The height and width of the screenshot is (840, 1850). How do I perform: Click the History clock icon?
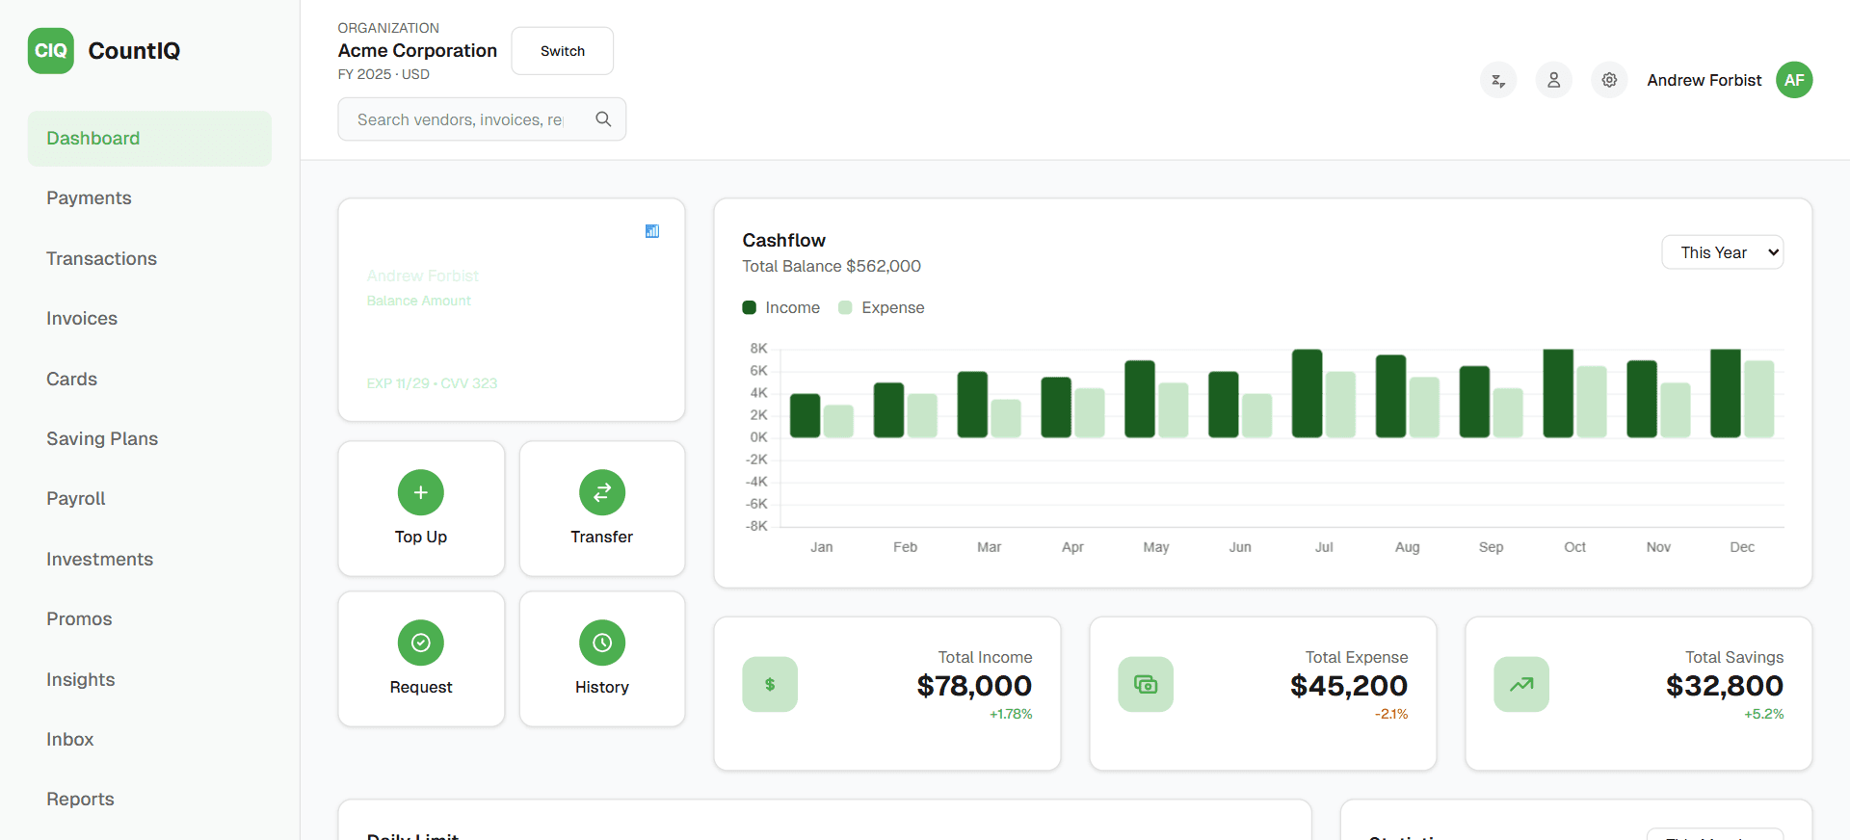tap(602, 643)
